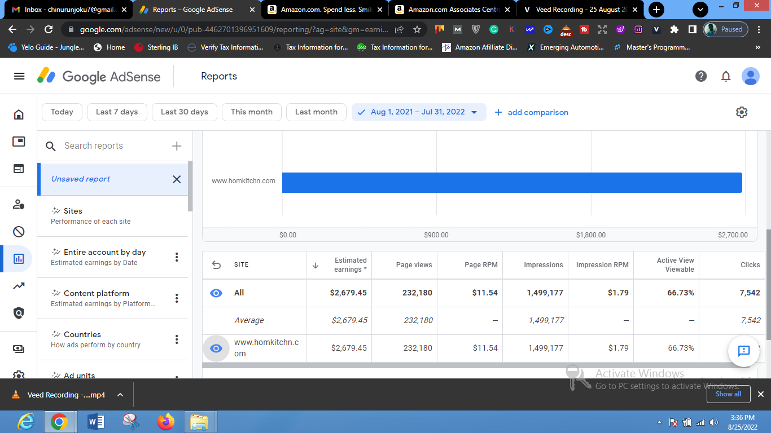The width and height of the screenshot is (771, 433).
Task: Close the Unsaved report
Action: [177, 179]
